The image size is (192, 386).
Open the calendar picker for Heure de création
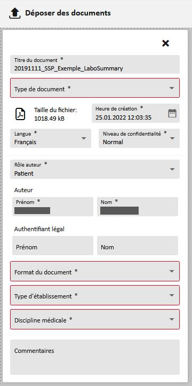[x=172, y=113]
